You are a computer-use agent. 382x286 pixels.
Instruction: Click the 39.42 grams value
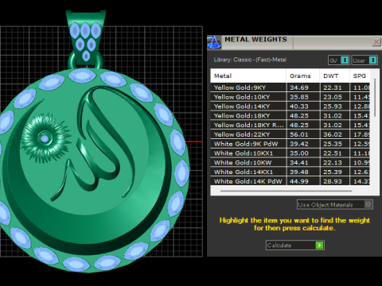coord(299,144)
